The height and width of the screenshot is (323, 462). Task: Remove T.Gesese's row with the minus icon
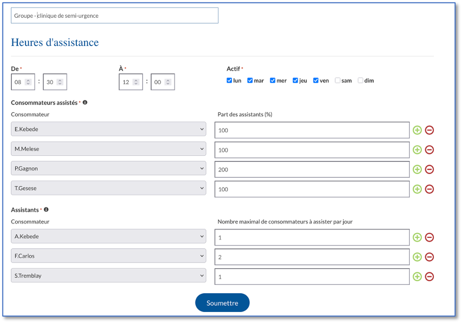(x=430, y=189)
